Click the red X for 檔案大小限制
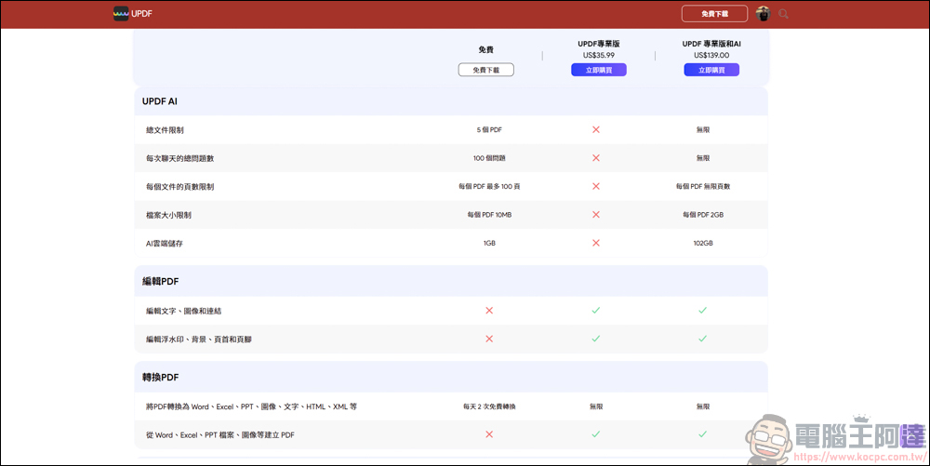930x466 pixels. click(596, 215)
